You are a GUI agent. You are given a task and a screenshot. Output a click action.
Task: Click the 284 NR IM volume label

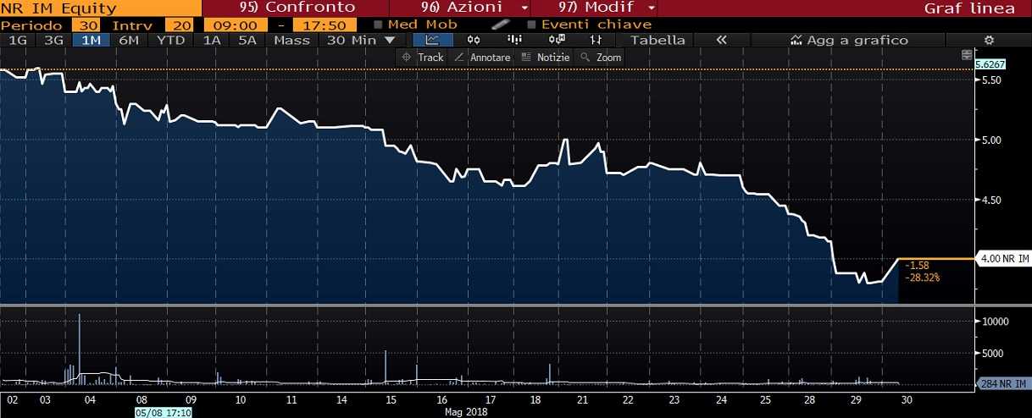point(1004,385)
